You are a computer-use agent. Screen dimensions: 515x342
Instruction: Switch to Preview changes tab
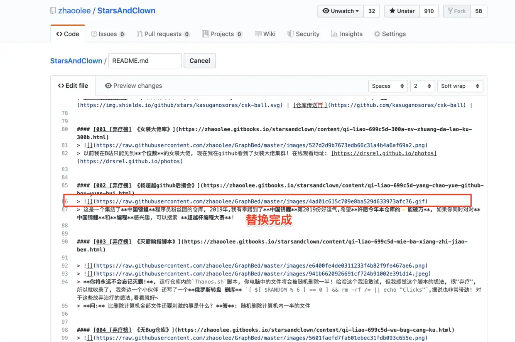point(133,86)
